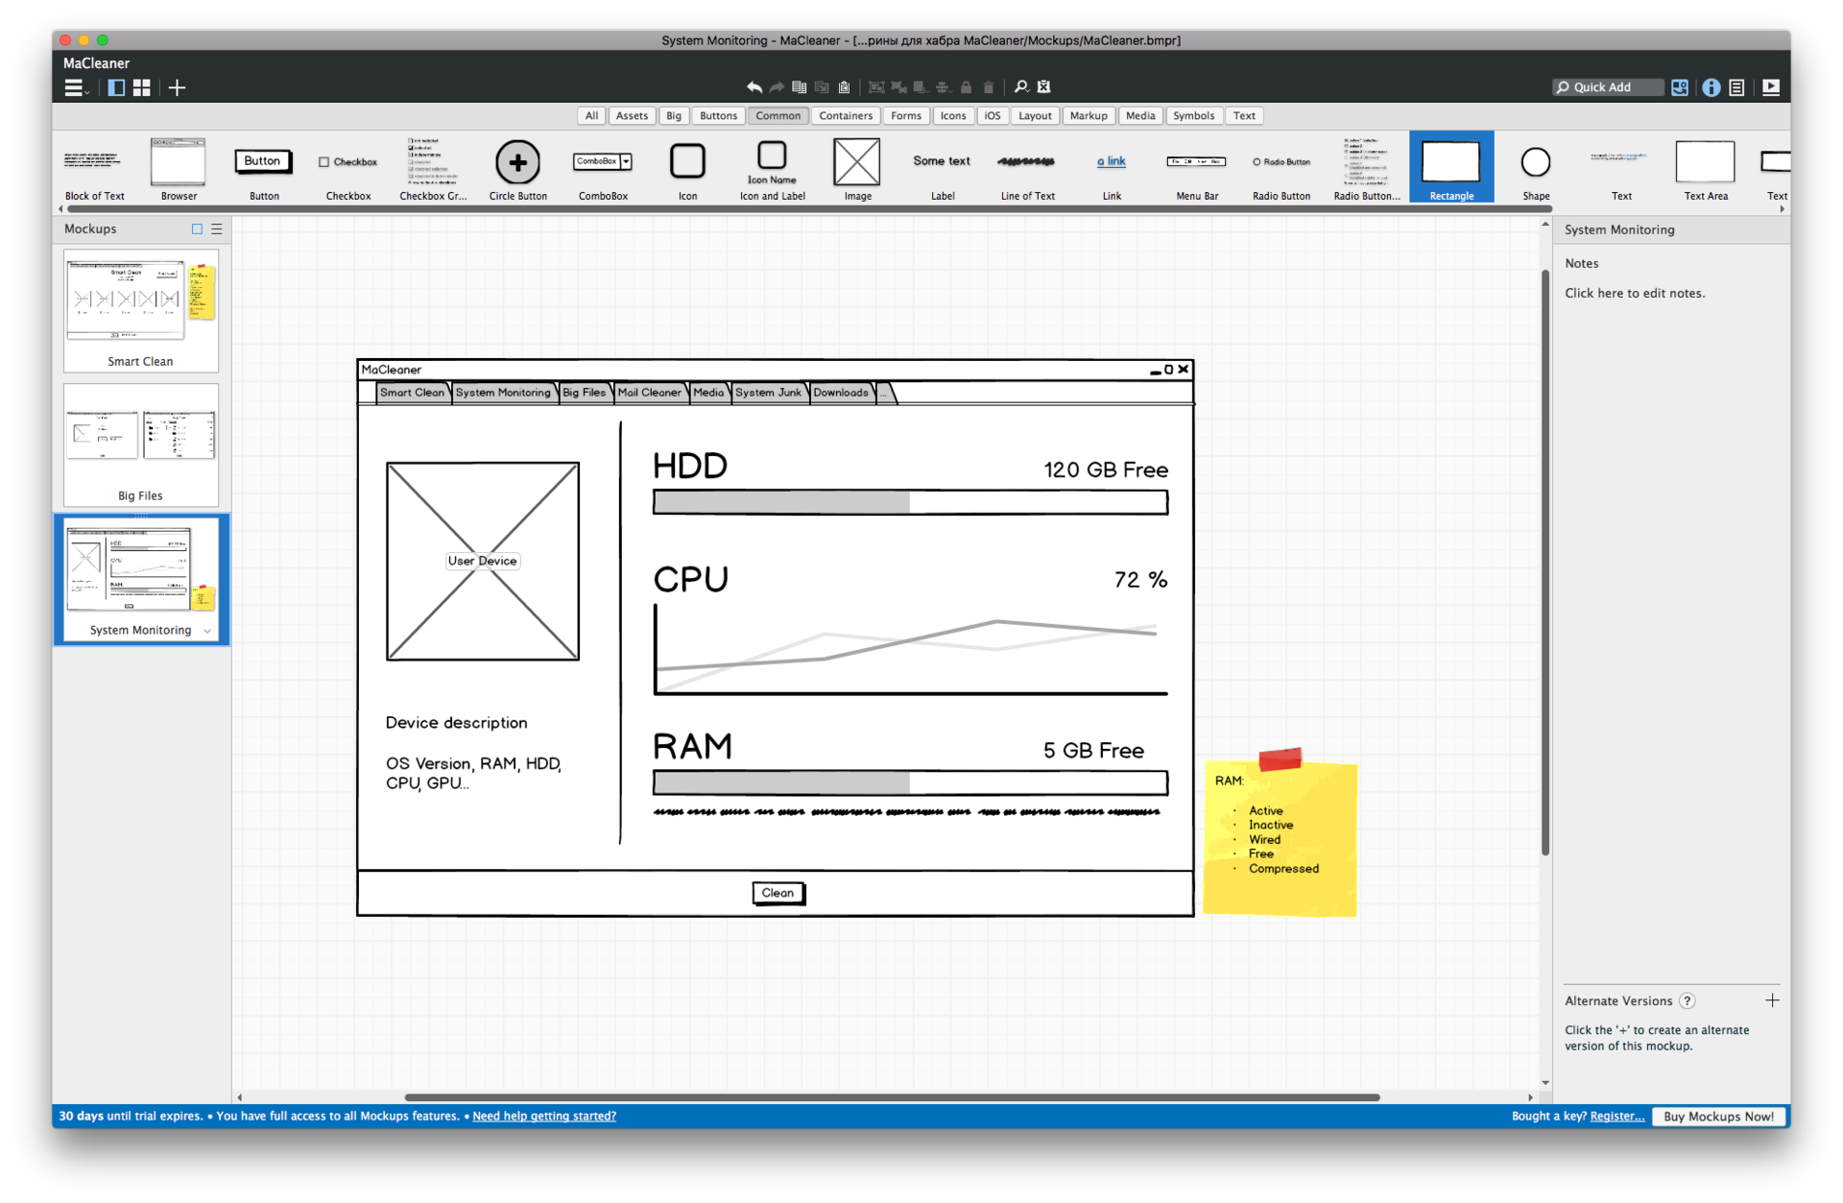This screenshot has width=1843, height=1203.
Task: Expand Alternate Versions with plus sign
Action: 1772,1000
